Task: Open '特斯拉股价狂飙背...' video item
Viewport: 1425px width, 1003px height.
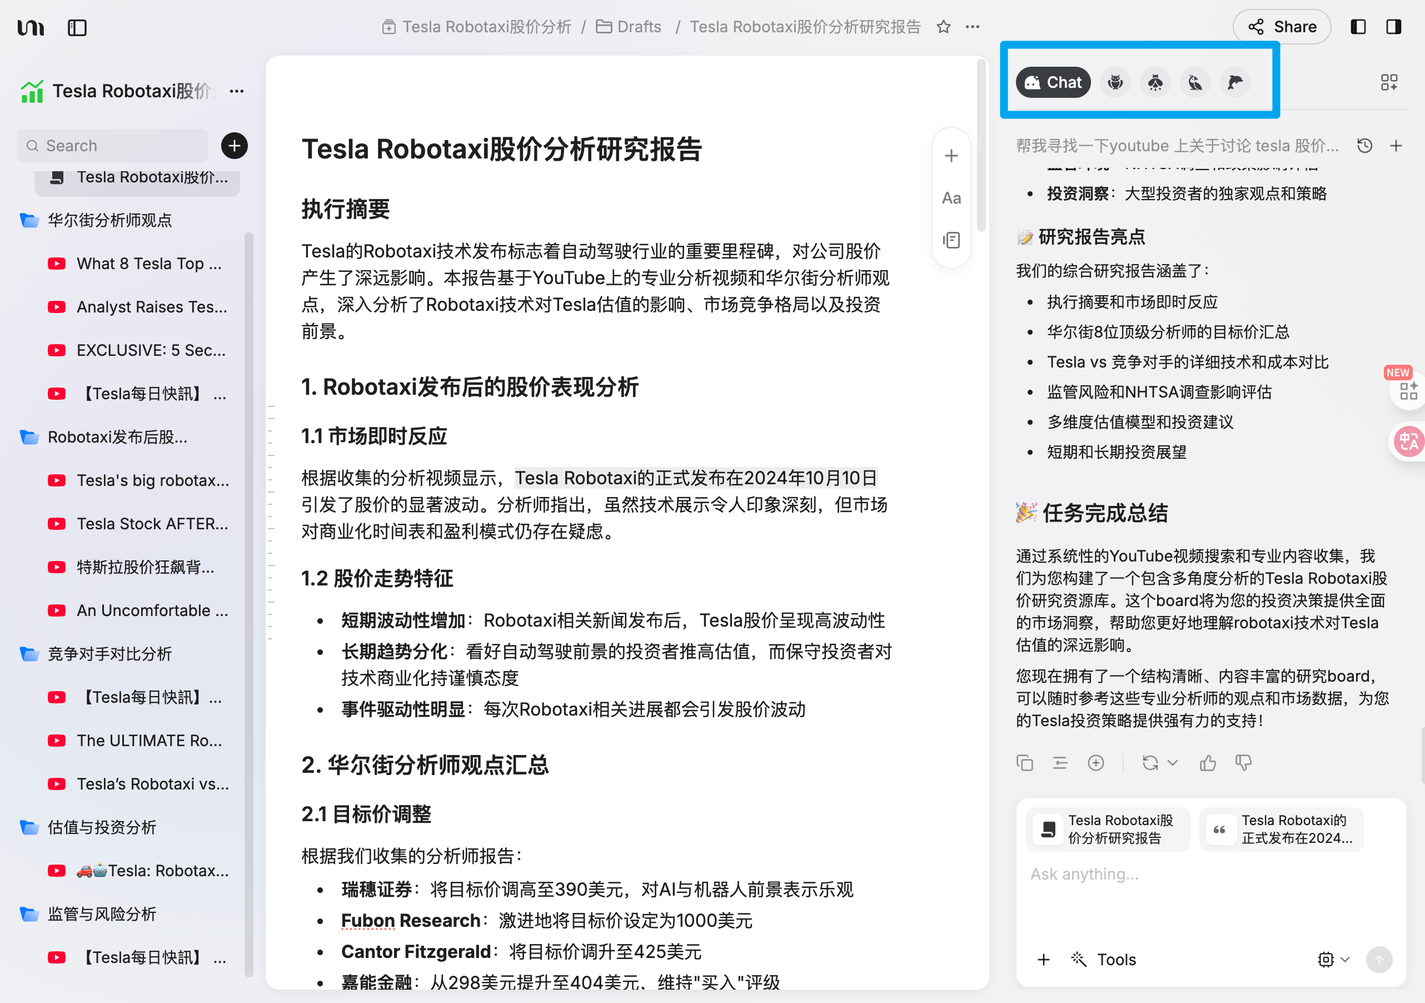Action: click(137, 567)
